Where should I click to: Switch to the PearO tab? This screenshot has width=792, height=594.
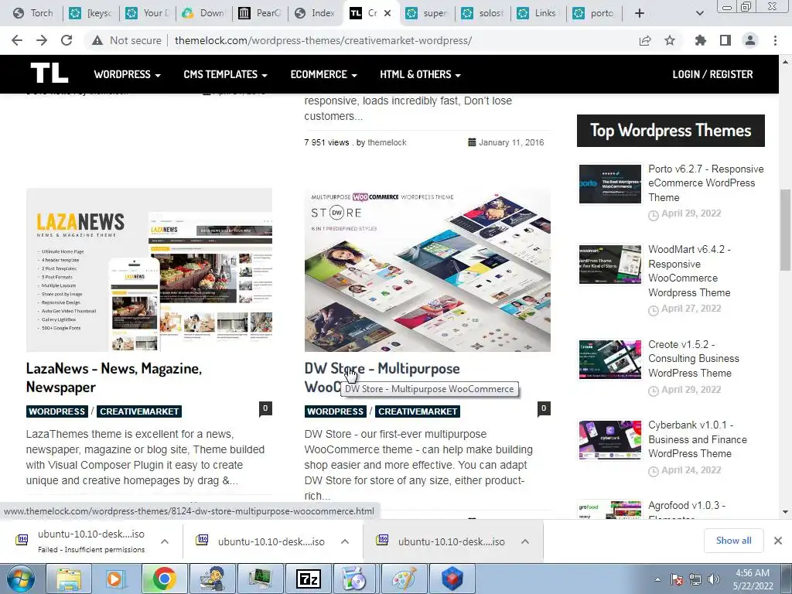click(260, 13)
